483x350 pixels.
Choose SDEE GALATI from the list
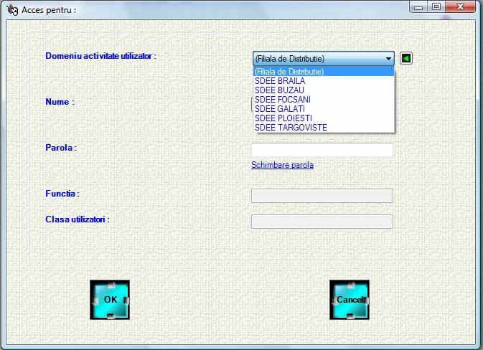(324, 109)
